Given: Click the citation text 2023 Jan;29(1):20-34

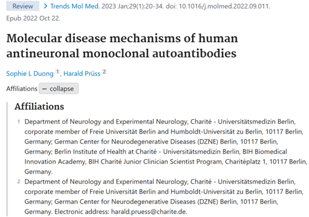Looking at the screenshot, I should tap(133, 6).
